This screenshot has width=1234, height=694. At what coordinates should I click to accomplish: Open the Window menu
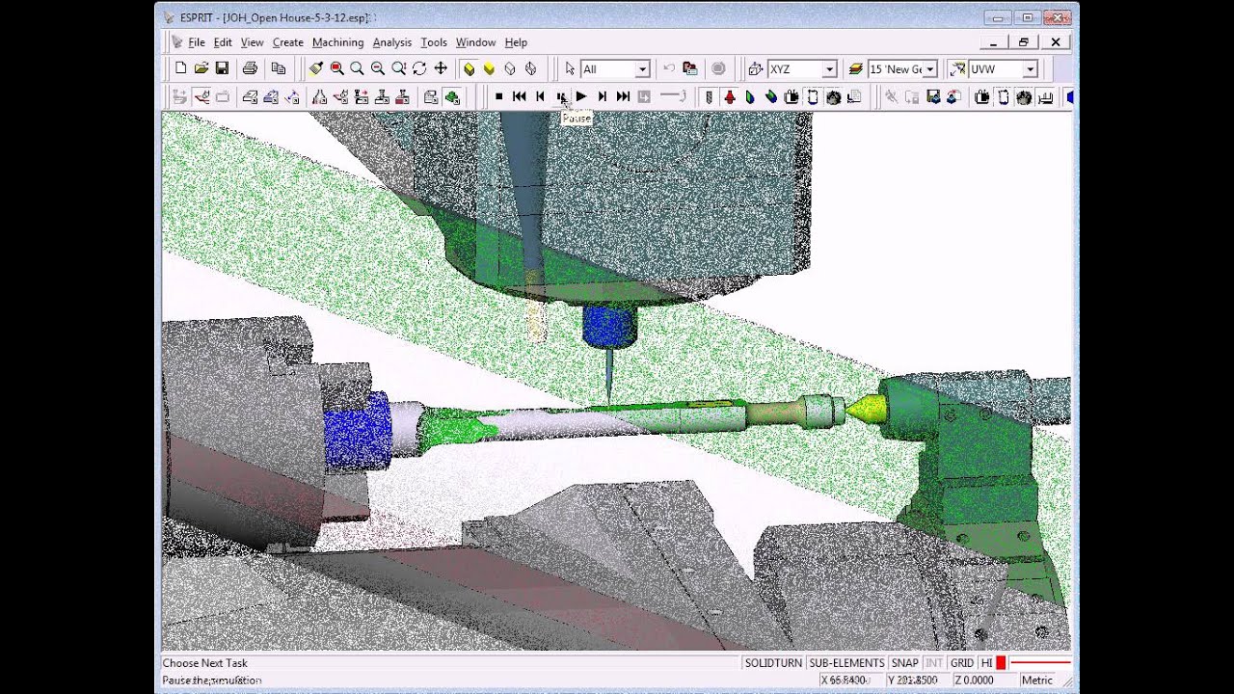[475, 42]
